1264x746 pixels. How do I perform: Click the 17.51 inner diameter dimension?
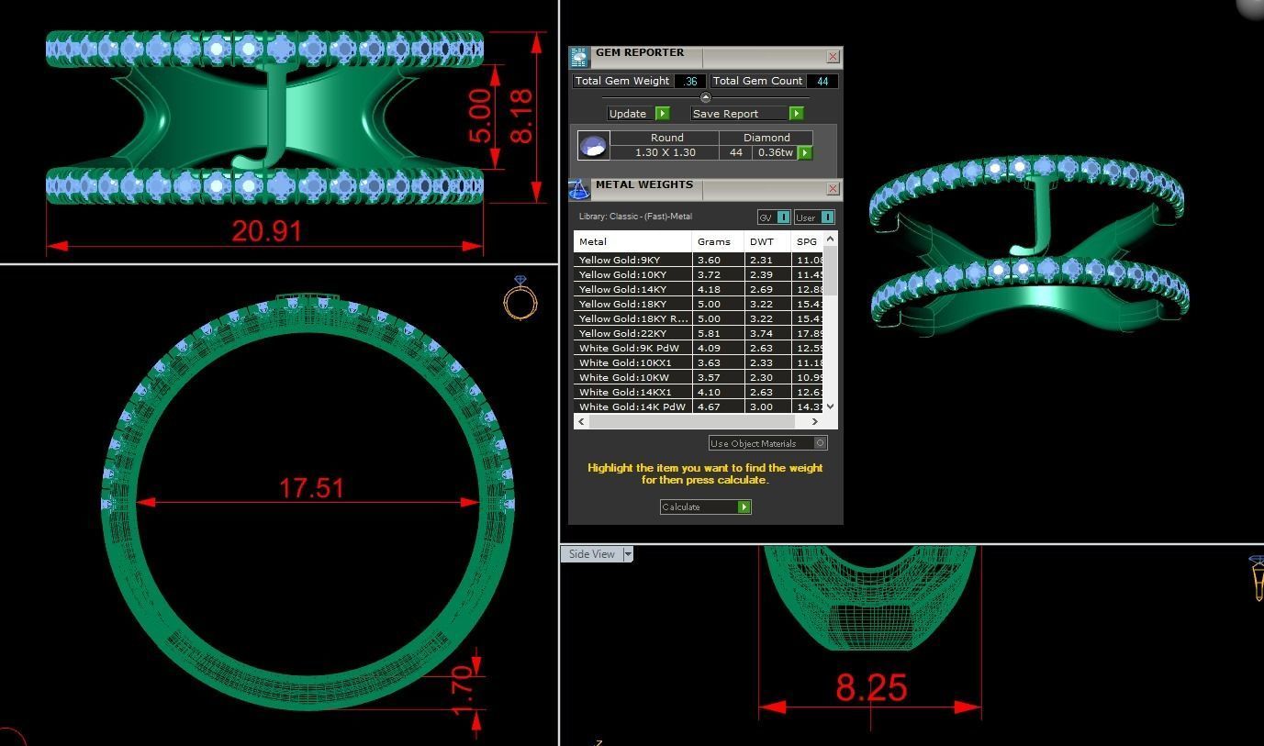(311, 487)
